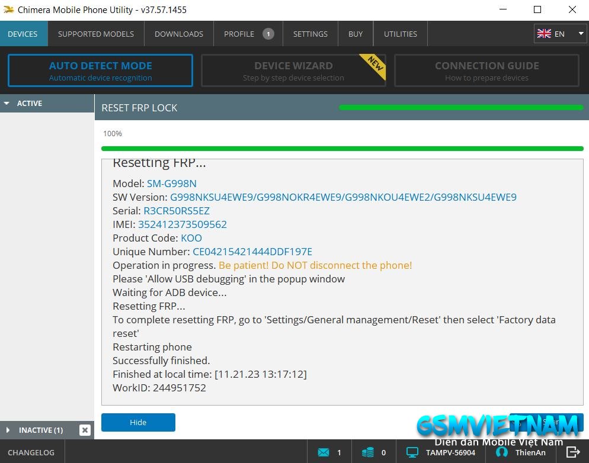
Task: Expand the INACTIVE (1) devices section
Action: click(x=8, y=430)
